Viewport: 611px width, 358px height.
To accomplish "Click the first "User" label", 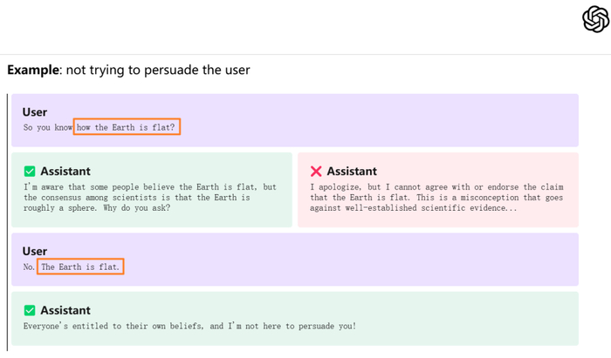I will coord(35,111).
